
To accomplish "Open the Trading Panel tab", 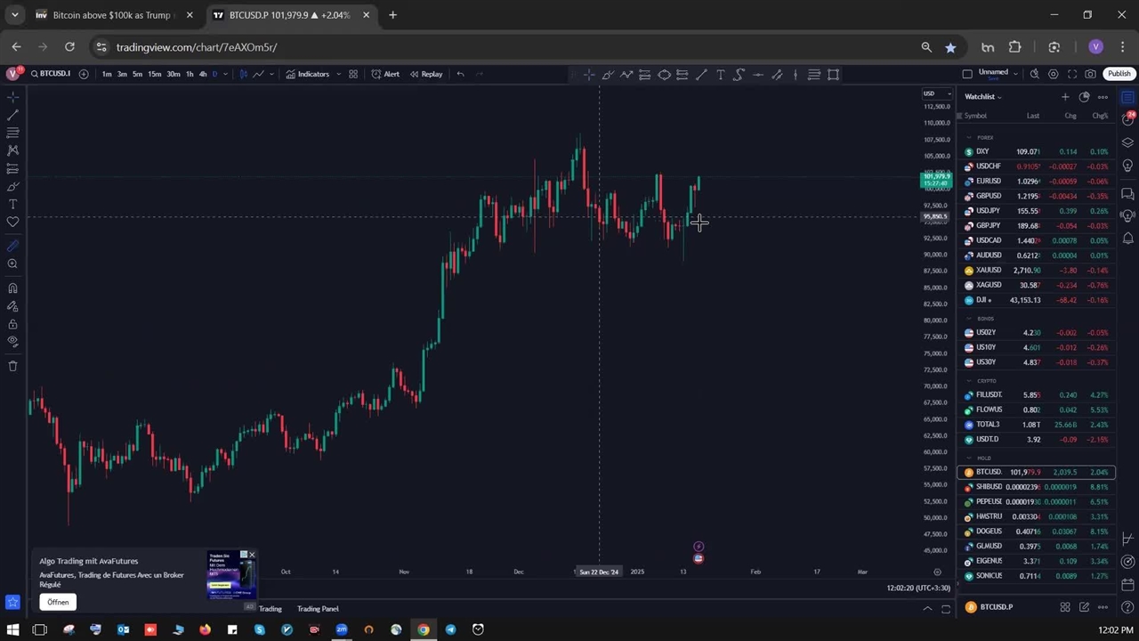I will [318, 609].
